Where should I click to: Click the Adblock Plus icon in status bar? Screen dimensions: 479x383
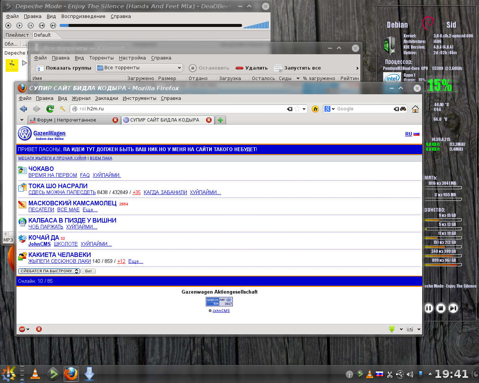22,329
